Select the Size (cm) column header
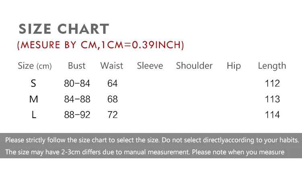The height and width of the screenshot is (182, 302). click(35, 66)
